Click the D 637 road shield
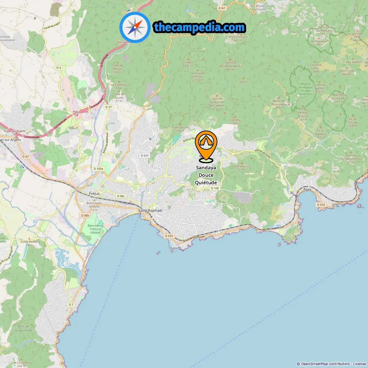This screenshot has height=368, width=368. point(145,156)
